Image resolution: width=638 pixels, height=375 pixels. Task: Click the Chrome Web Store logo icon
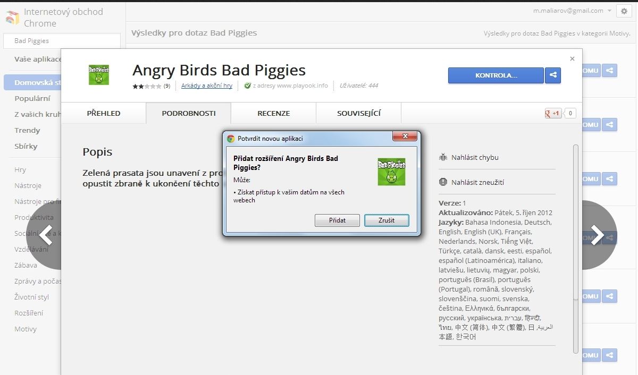click(x=12, y=18)
